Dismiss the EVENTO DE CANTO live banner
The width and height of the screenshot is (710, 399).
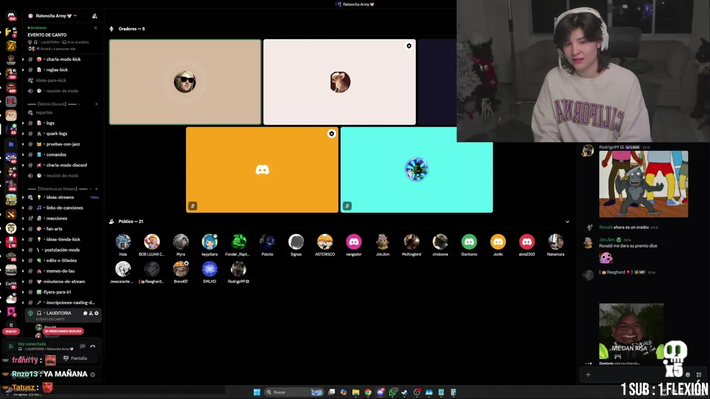point(95,28)
